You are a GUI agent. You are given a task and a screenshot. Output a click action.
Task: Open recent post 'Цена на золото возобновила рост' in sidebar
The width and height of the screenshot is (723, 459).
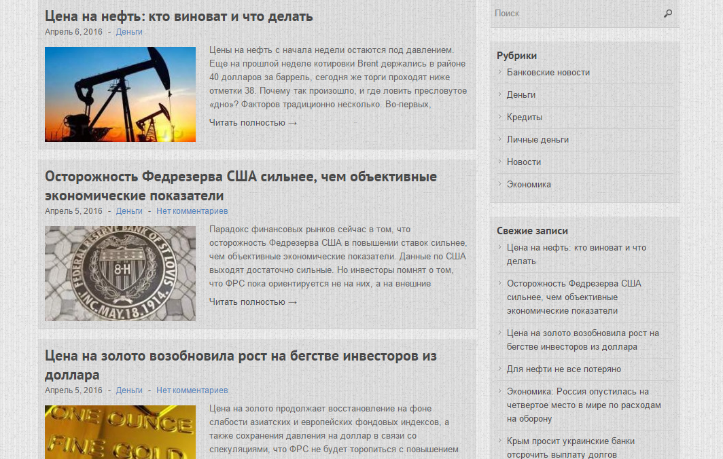point(583,340)
